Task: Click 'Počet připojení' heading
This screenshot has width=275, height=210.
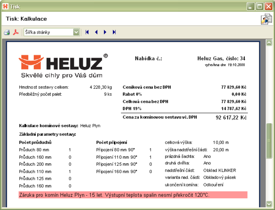Action: [x=111, y=142]
